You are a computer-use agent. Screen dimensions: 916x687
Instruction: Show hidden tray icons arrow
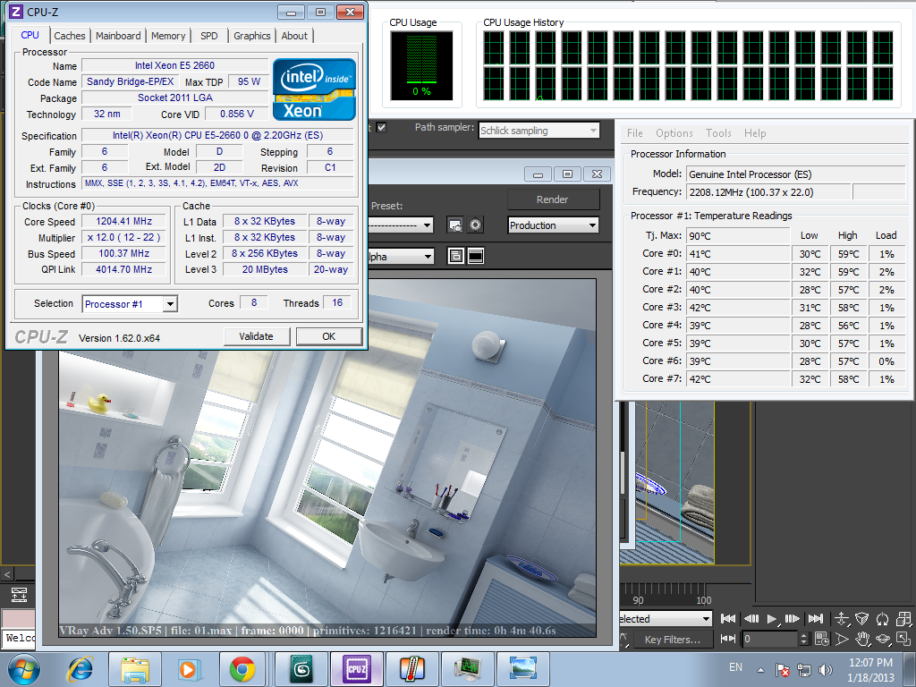pos(760,670)
